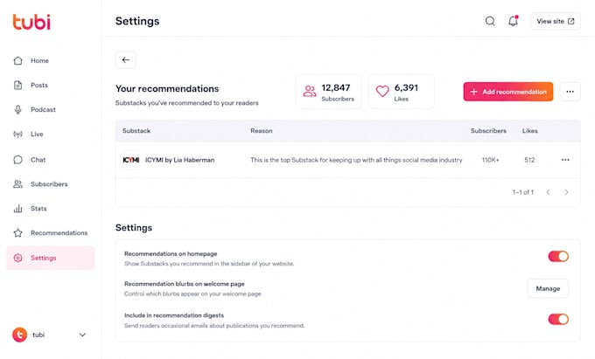Open Subscribers in sidebar
This screenshot has width=595, height=359.
click(51, 184)
